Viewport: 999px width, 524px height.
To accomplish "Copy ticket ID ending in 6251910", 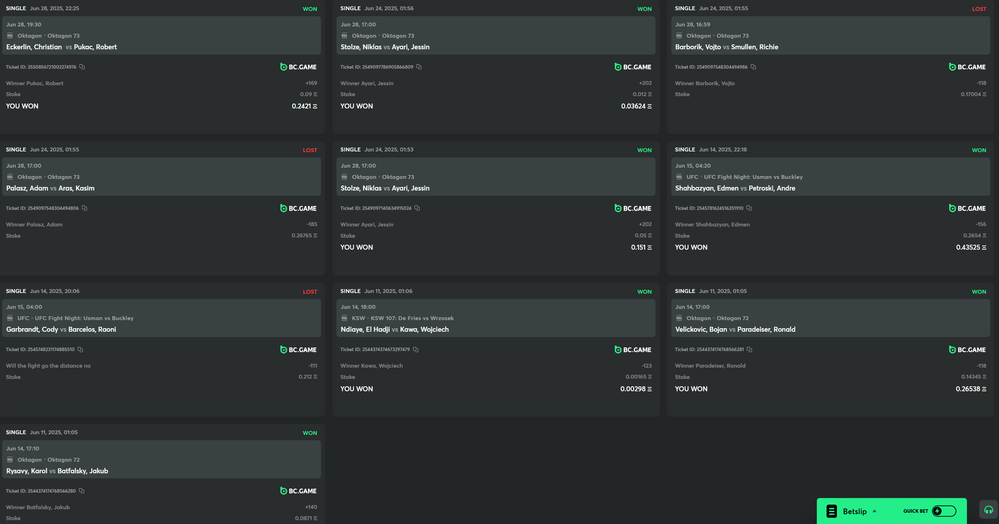I will 749,208.
